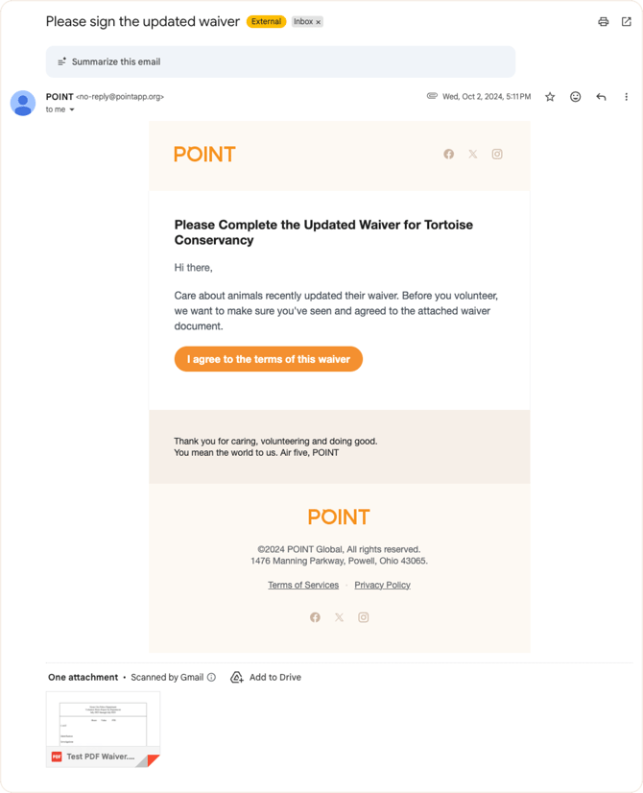Expand recipient details next to "to me"
This screenshot has height=793, width=643.
72,110
